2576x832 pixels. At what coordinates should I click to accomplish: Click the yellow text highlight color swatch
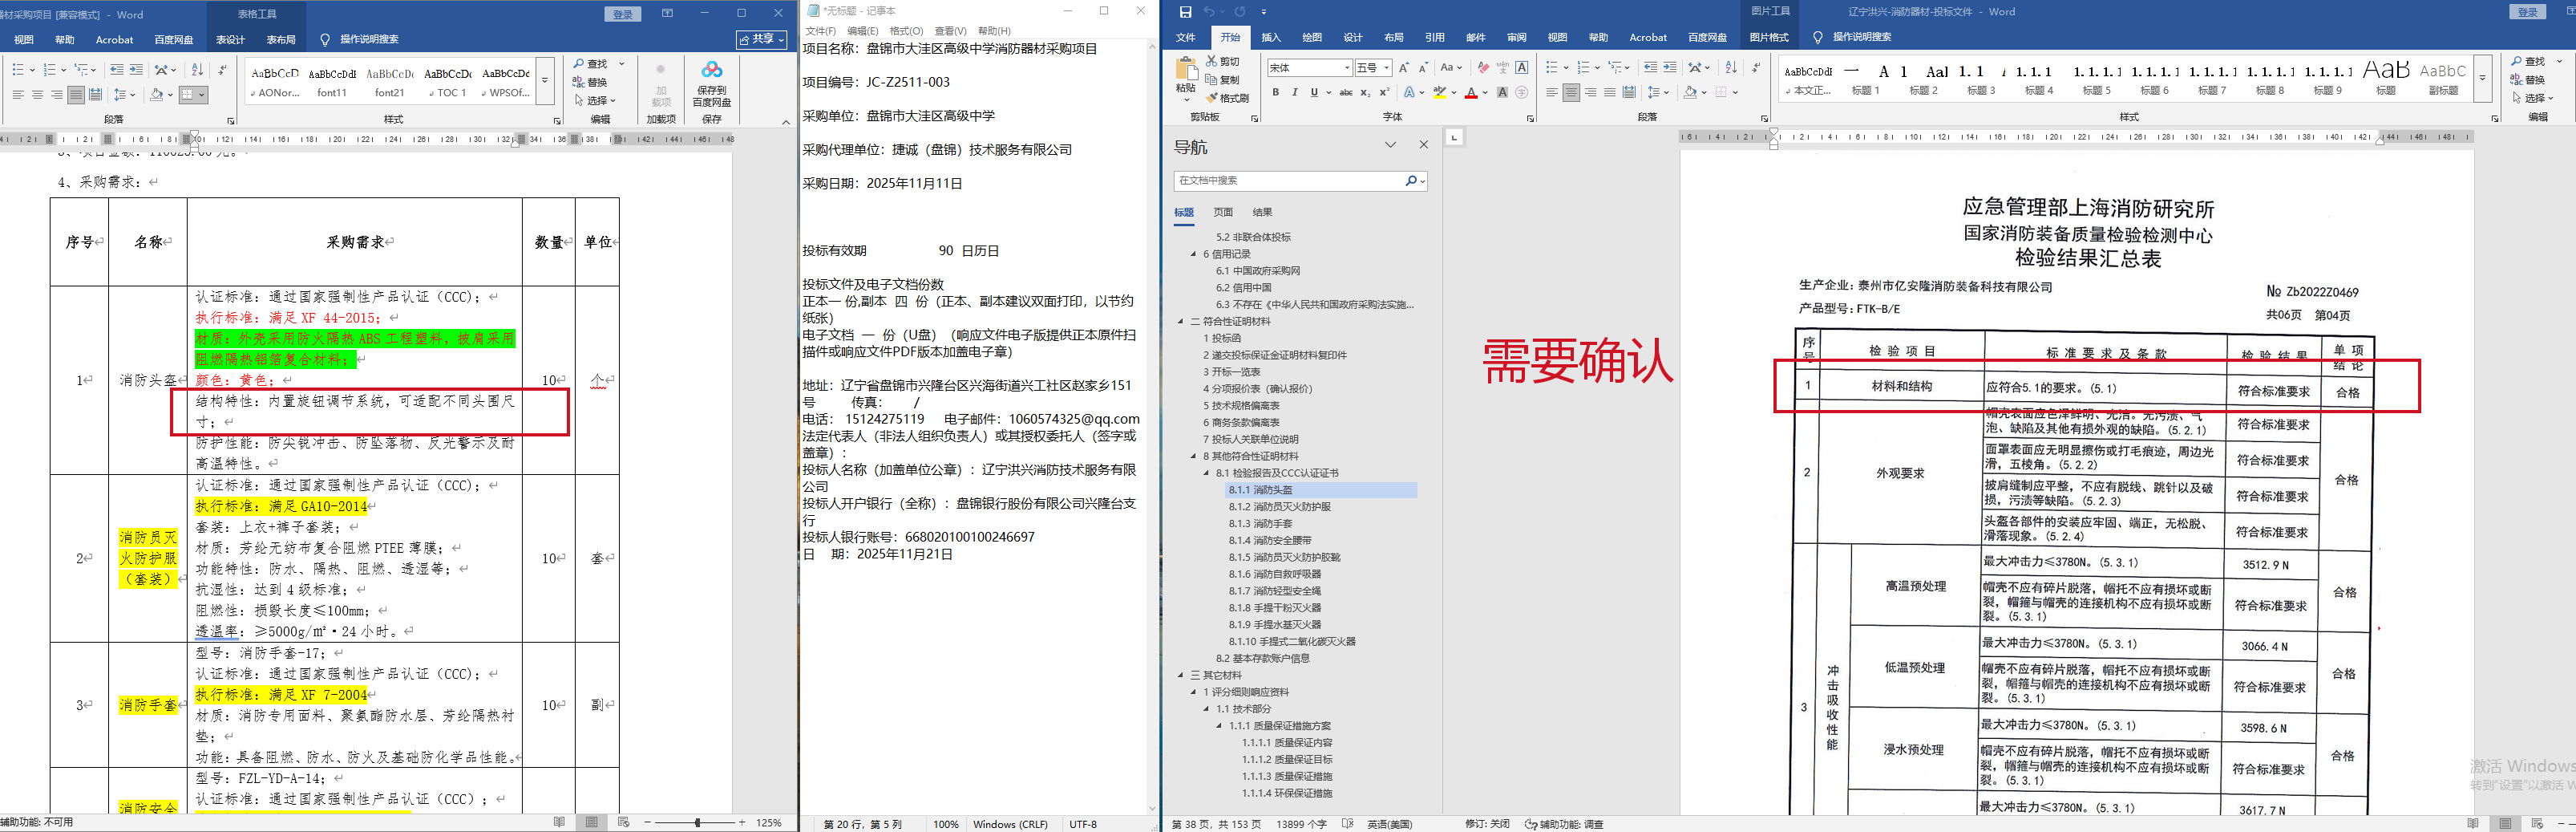tap(1439, 92)
